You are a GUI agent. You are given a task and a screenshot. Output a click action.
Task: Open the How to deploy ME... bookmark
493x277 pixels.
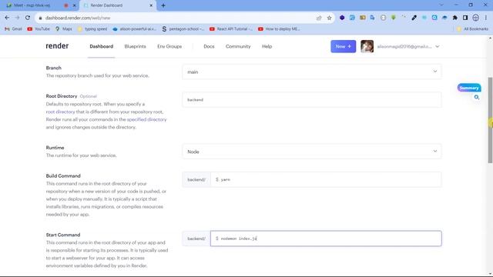pyautogui.click(x=279, y=29)
